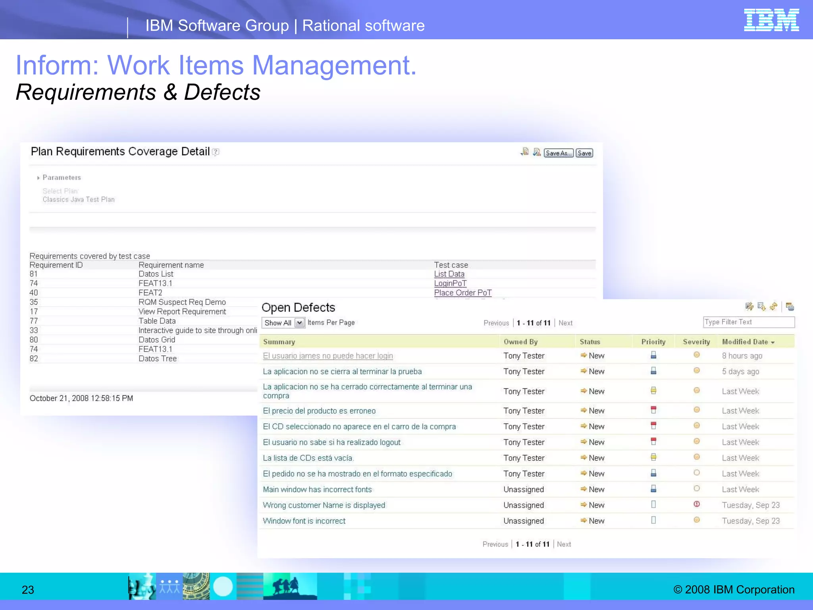Click New status arrow icon for 'Window font is incorrect'

pos(584,520)
